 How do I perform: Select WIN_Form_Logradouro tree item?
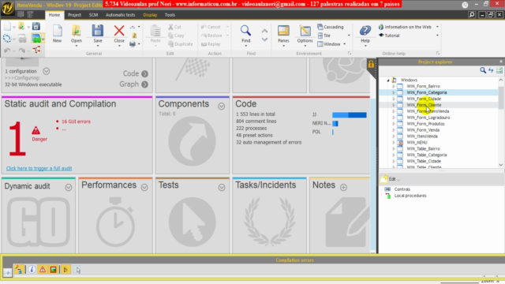(428, 118)
